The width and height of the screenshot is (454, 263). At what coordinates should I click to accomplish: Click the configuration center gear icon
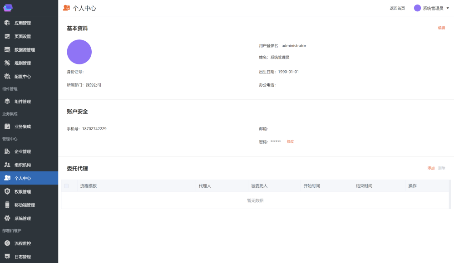click(7, 77)
